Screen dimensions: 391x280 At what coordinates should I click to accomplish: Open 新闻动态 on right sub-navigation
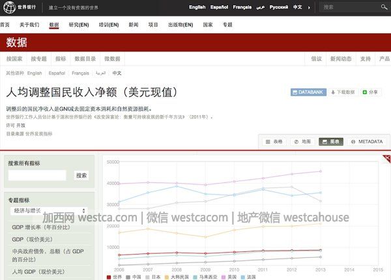(x=341, y=59)
